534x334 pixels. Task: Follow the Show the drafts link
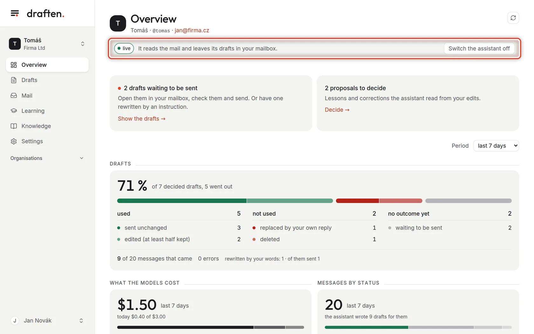[141, 119]
